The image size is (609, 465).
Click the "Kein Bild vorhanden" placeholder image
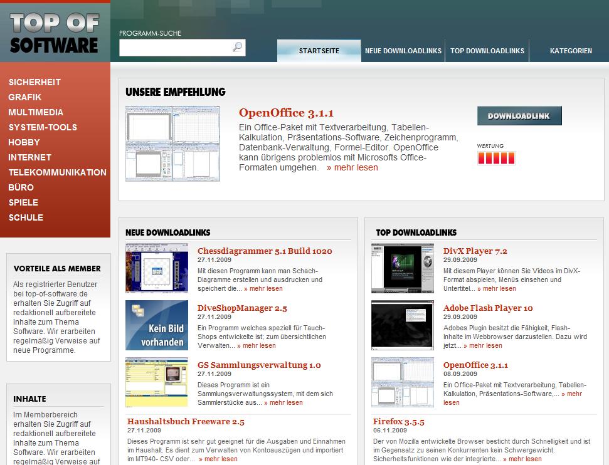157,325
